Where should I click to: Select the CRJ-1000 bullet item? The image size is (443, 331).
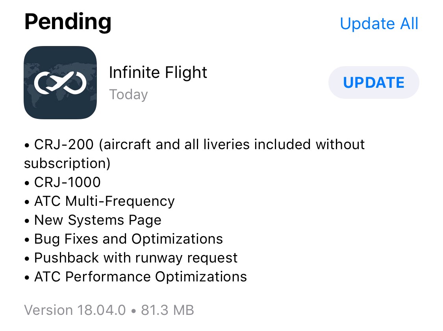pos(67,182)
